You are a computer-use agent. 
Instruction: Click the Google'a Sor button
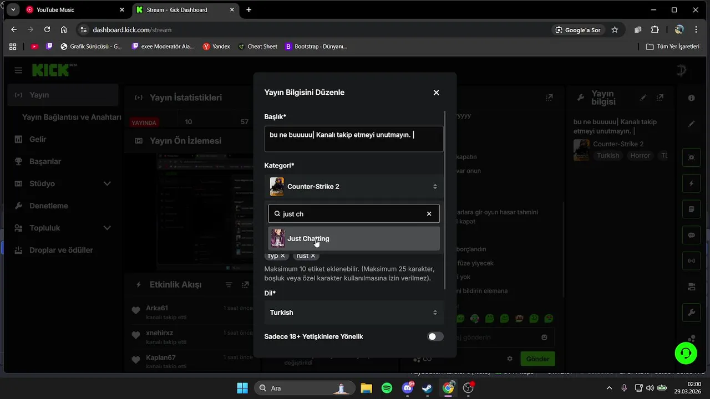coord(578,30)
